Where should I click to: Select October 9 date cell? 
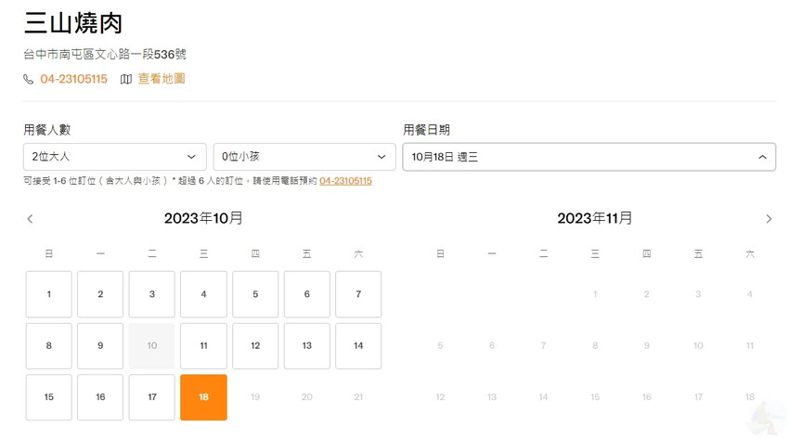point(100,345)
